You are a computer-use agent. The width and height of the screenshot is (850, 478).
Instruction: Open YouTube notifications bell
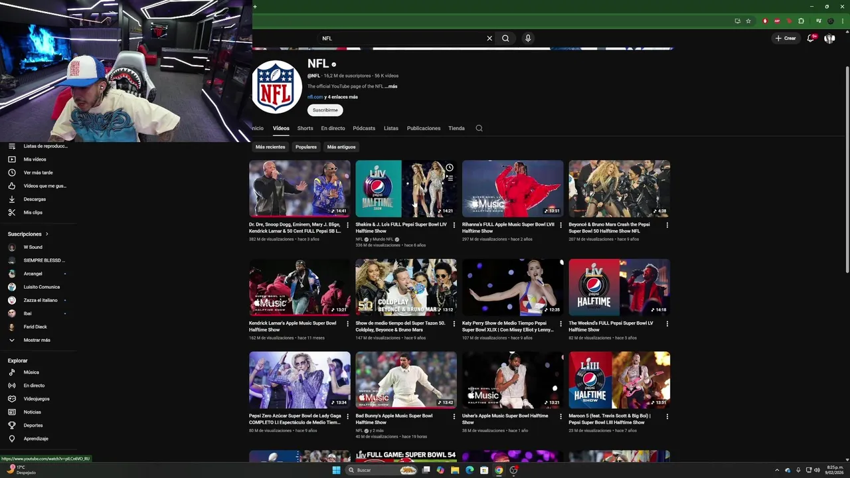coord(810,39)
